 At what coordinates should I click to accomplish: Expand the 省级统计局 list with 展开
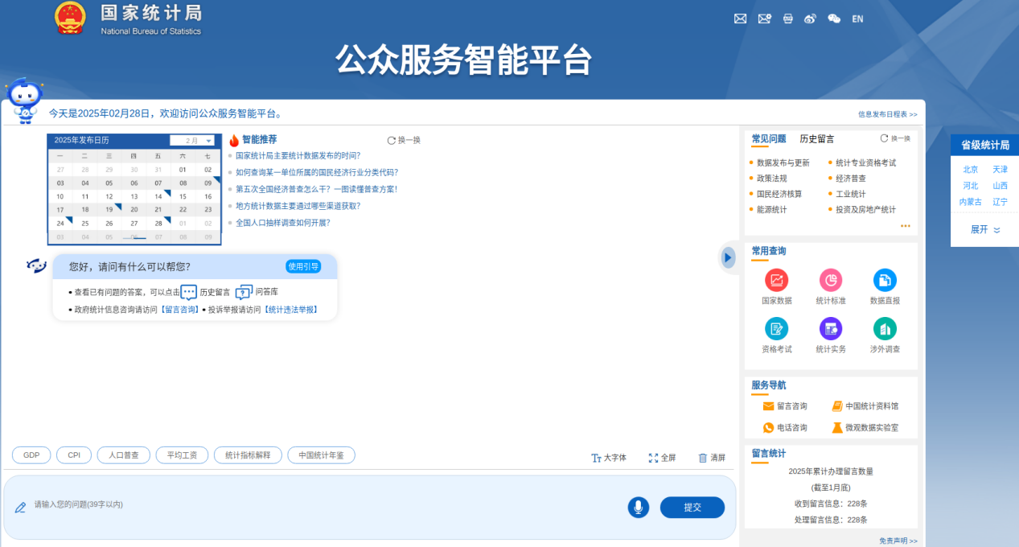coord(985,229)
